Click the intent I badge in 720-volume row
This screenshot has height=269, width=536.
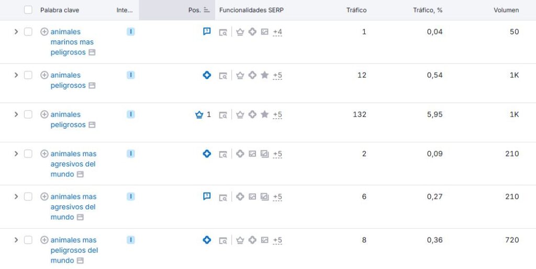point(130,240)
